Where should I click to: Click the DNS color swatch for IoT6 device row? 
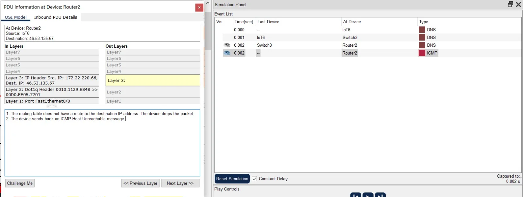422,30
